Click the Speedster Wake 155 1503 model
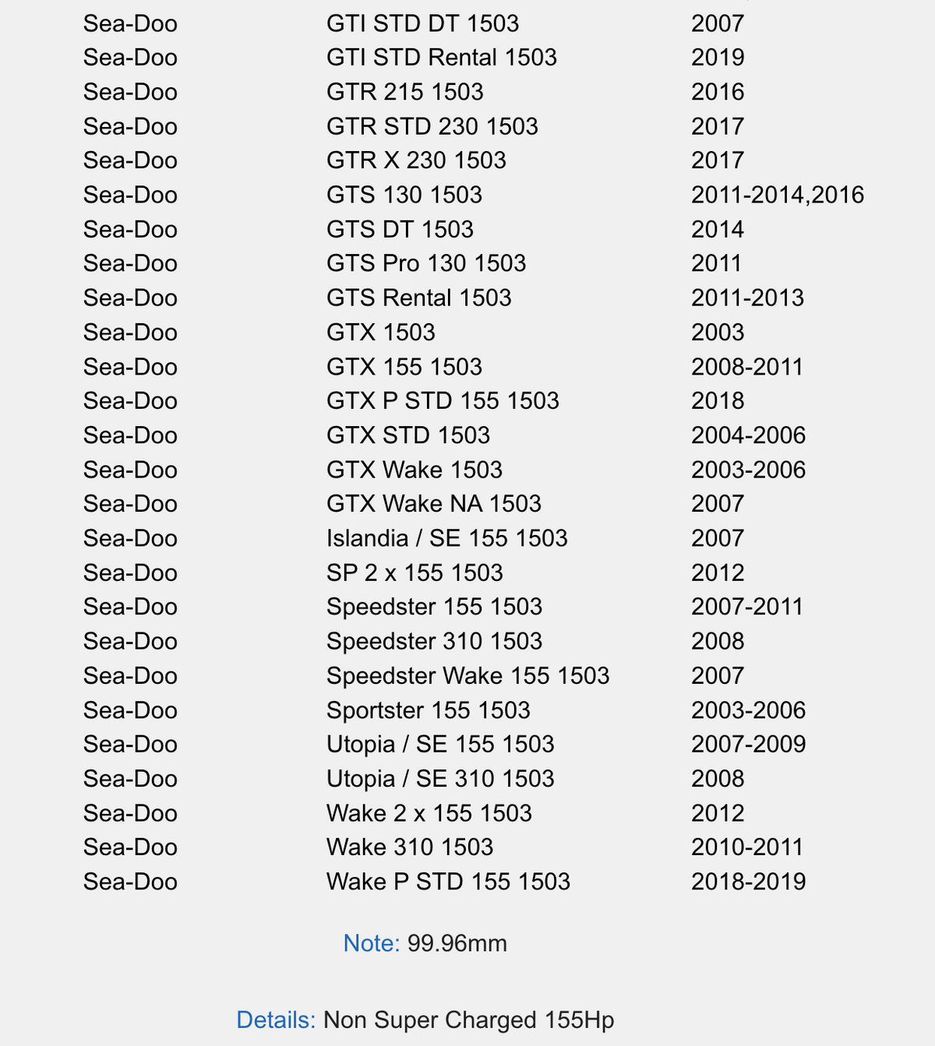Screen dimensions: 935x1046 pyautogui.click(x=467, y=675)
